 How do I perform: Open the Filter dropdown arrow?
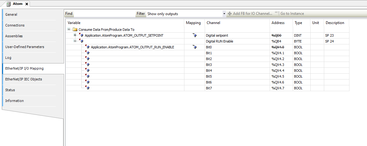tap(224, 14)
